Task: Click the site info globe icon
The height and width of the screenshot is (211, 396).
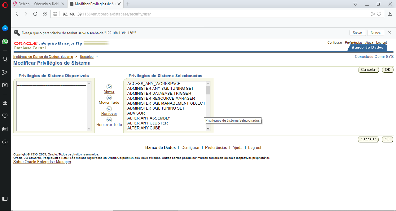Action: pos(55,14)
